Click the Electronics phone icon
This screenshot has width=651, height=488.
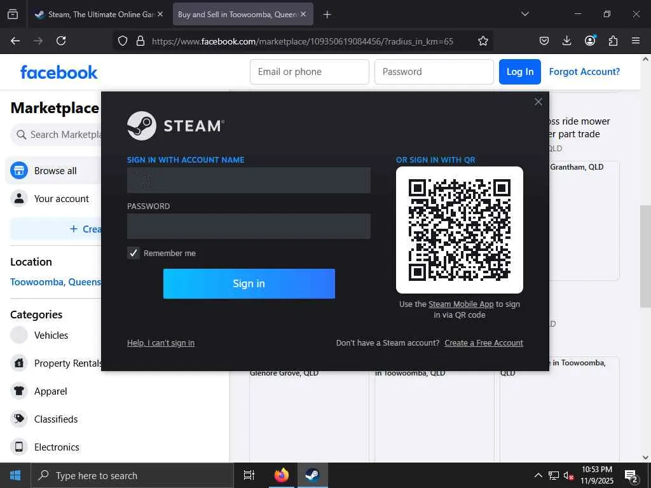coord(18,447)
